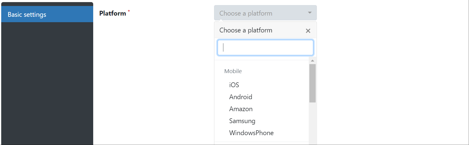Select iOS from the platform list

click(234, 85)
